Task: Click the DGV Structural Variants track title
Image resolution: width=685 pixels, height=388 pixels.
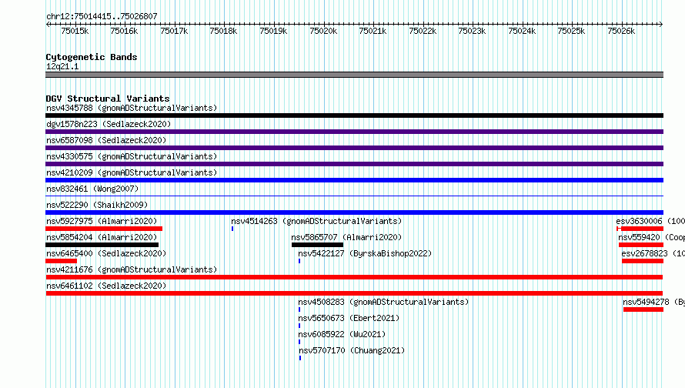Action: [108, 99]
